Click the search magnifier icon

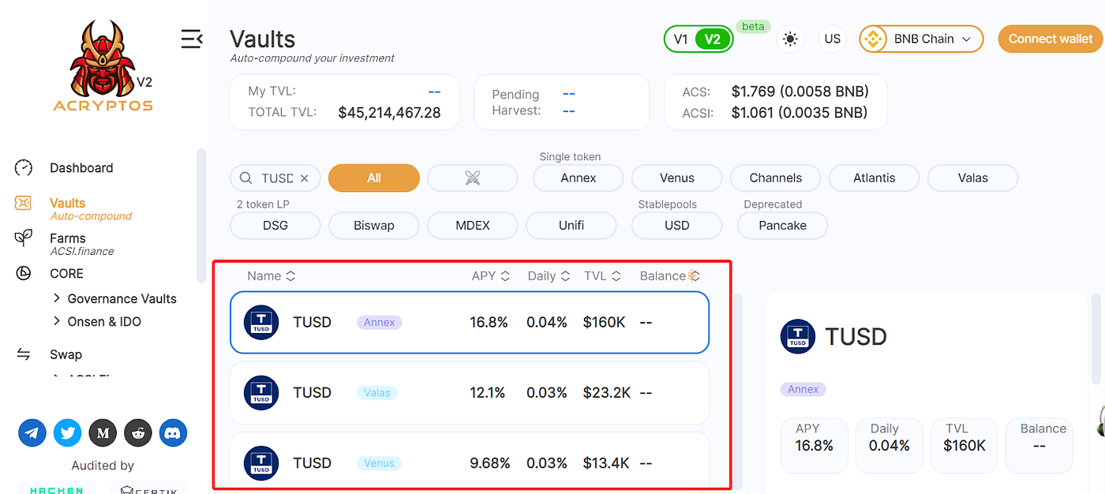pyautogui.click(x=245, y=178)
